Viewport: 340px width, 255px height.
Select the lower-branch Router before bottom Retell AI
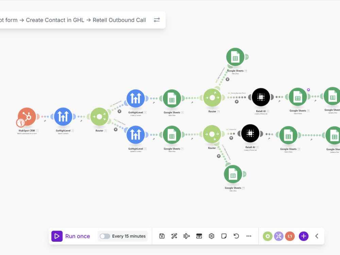212,134
